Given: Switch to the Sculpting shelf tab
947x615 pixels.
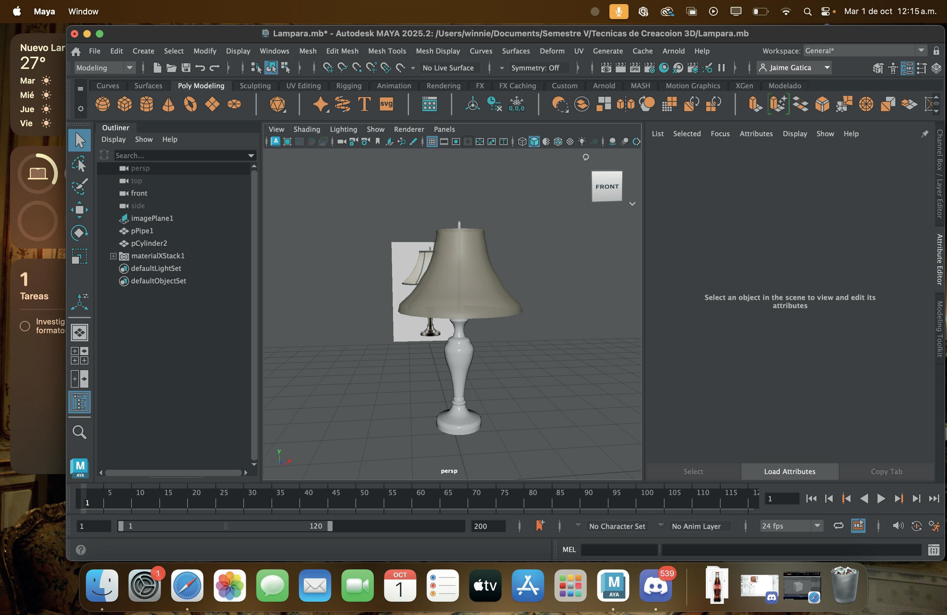Looking at the screenshot, I should [x=255, y=86].
